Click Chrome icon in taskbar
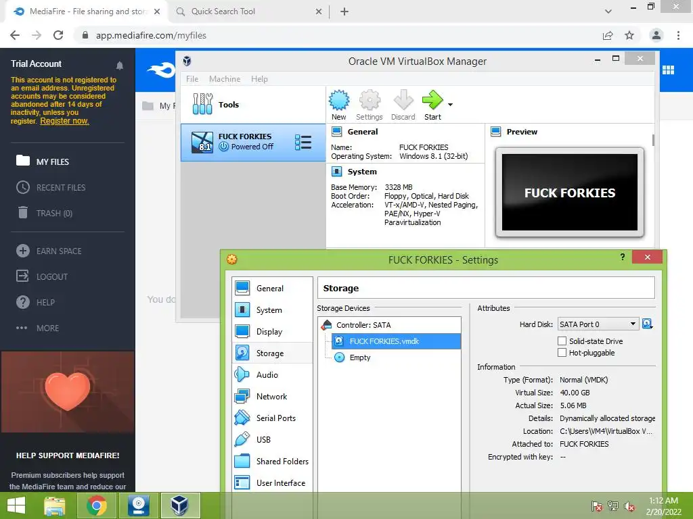 pos(96,505)
